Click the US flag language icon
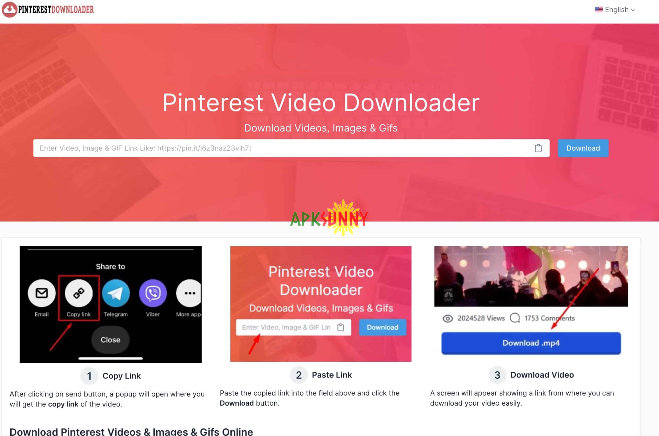 pos(599,9)
